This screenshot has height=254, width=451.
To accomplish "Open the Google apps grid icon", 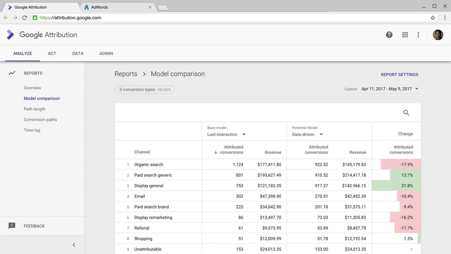I will (x=405, y=35).
